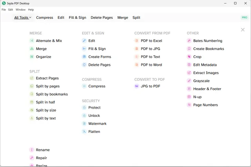Image resolution: width=251 pixels, height=167 pixels.
Task: Open the File menu
Action: (4, 9)
